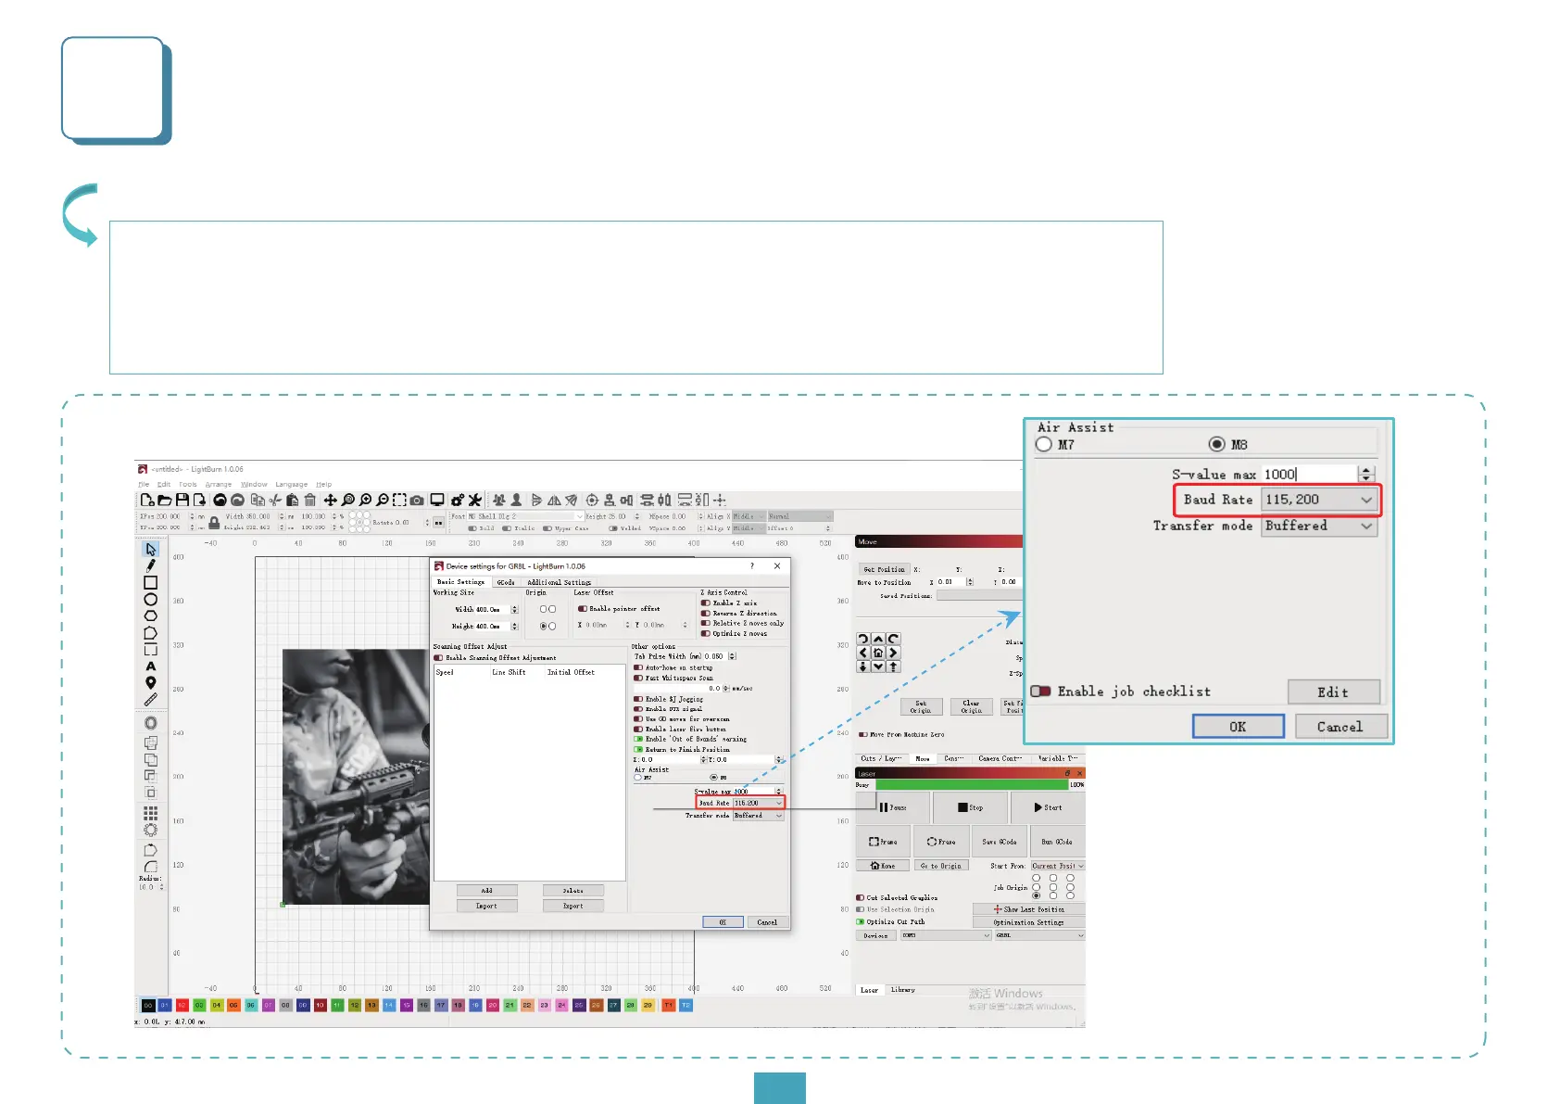Open Transfer mode dropdown in enlarged callout
The image size is (1560, 1104).
click(1320, 526)
